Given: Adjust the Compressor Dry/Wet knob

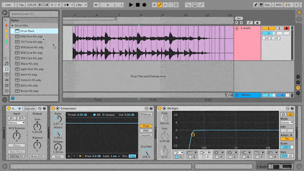Looking at the screenshot, I should 146,152.
